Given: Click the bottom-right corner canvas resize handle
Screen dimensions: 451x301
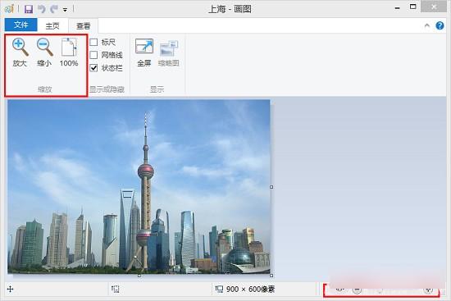Looking at the screenshot, I should point(271,276).
